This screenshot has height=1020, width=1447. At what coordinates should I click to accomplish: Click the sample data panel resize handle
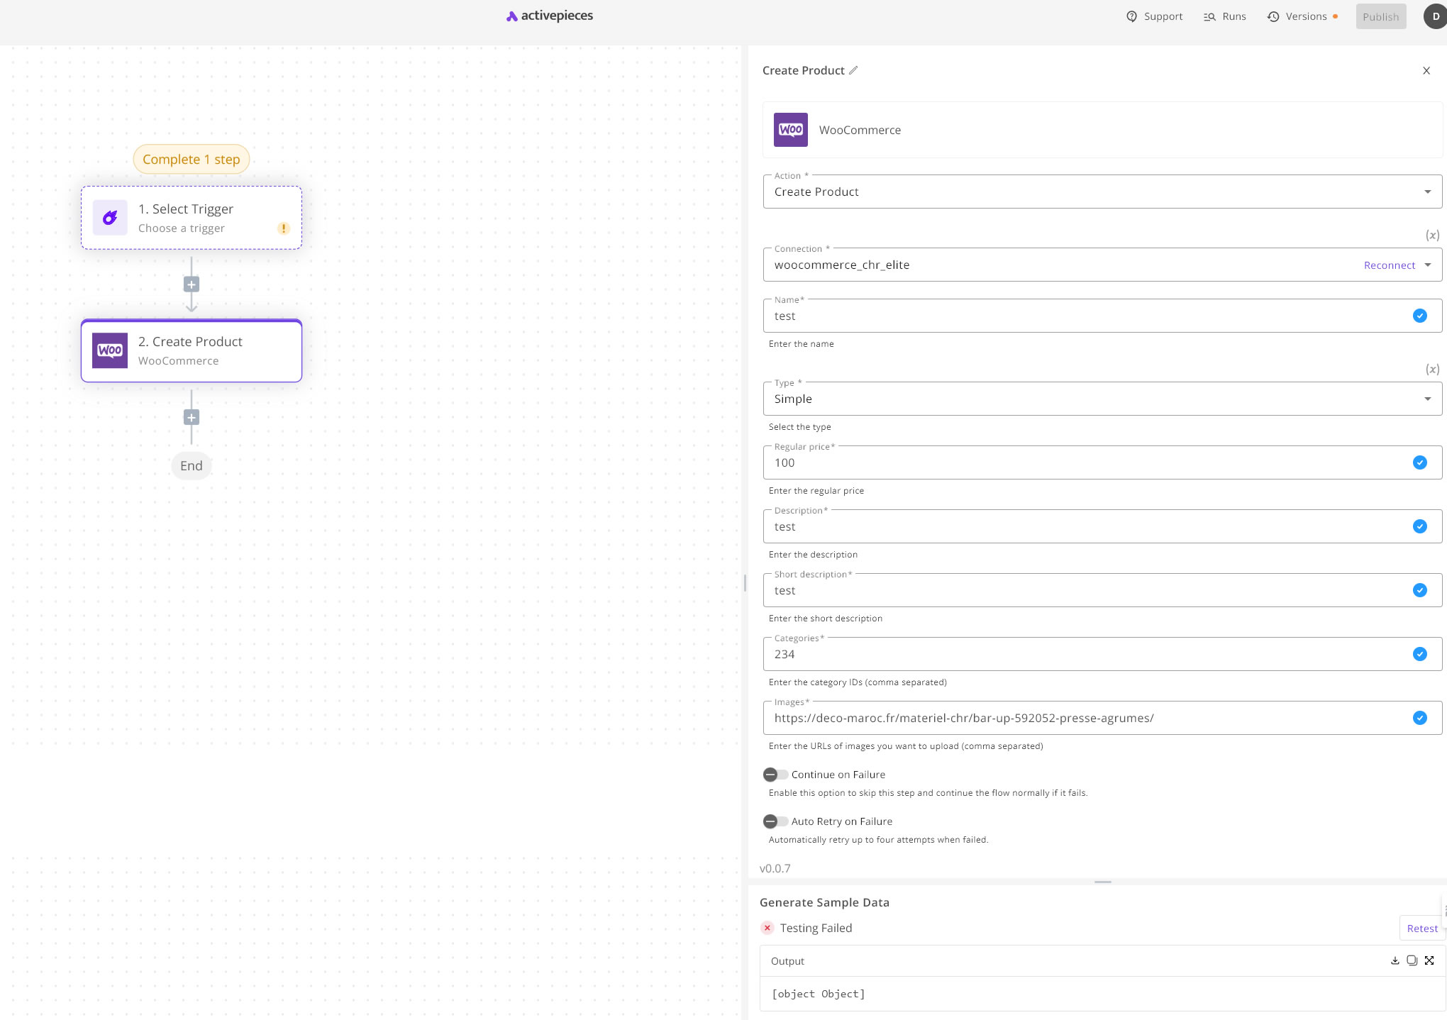click(1102, 882)
